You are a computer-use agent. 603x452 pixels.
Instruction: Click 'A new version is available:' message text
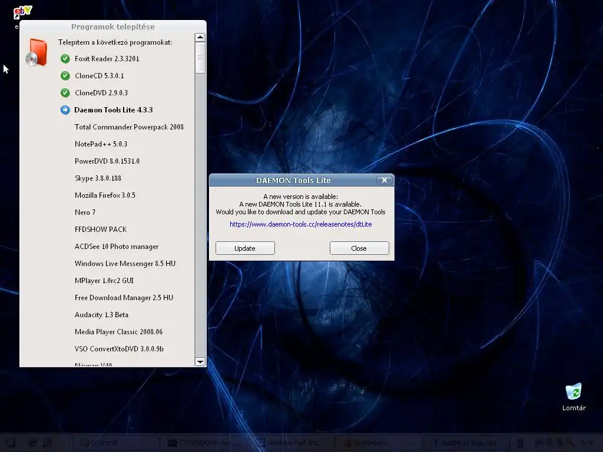pyautogui.click(x=301, y=197)
